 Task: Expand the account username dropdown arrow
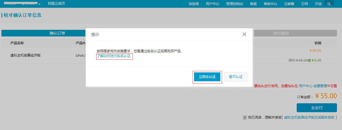tap(39, 4)
